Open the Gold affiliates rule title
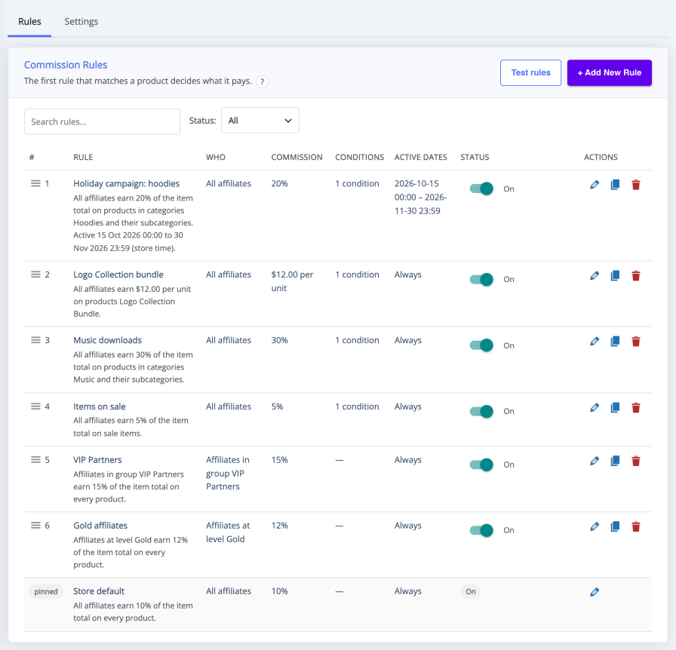Image resolution: width=676 pixels, height=650 pixels. click(x=100, y=526)
